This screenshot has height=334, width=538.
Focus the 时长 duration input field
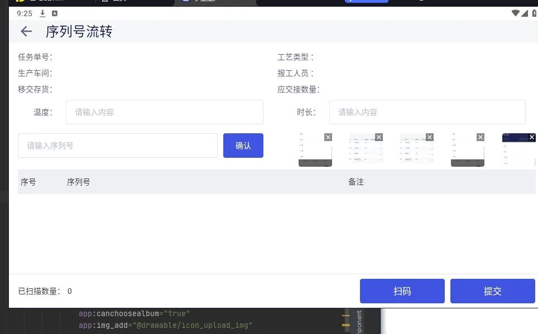click(427, 112)
